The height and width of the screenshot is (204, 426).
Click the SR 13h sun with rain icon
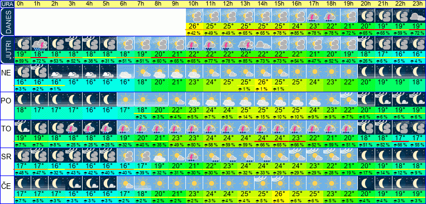(x=246, y=155)
